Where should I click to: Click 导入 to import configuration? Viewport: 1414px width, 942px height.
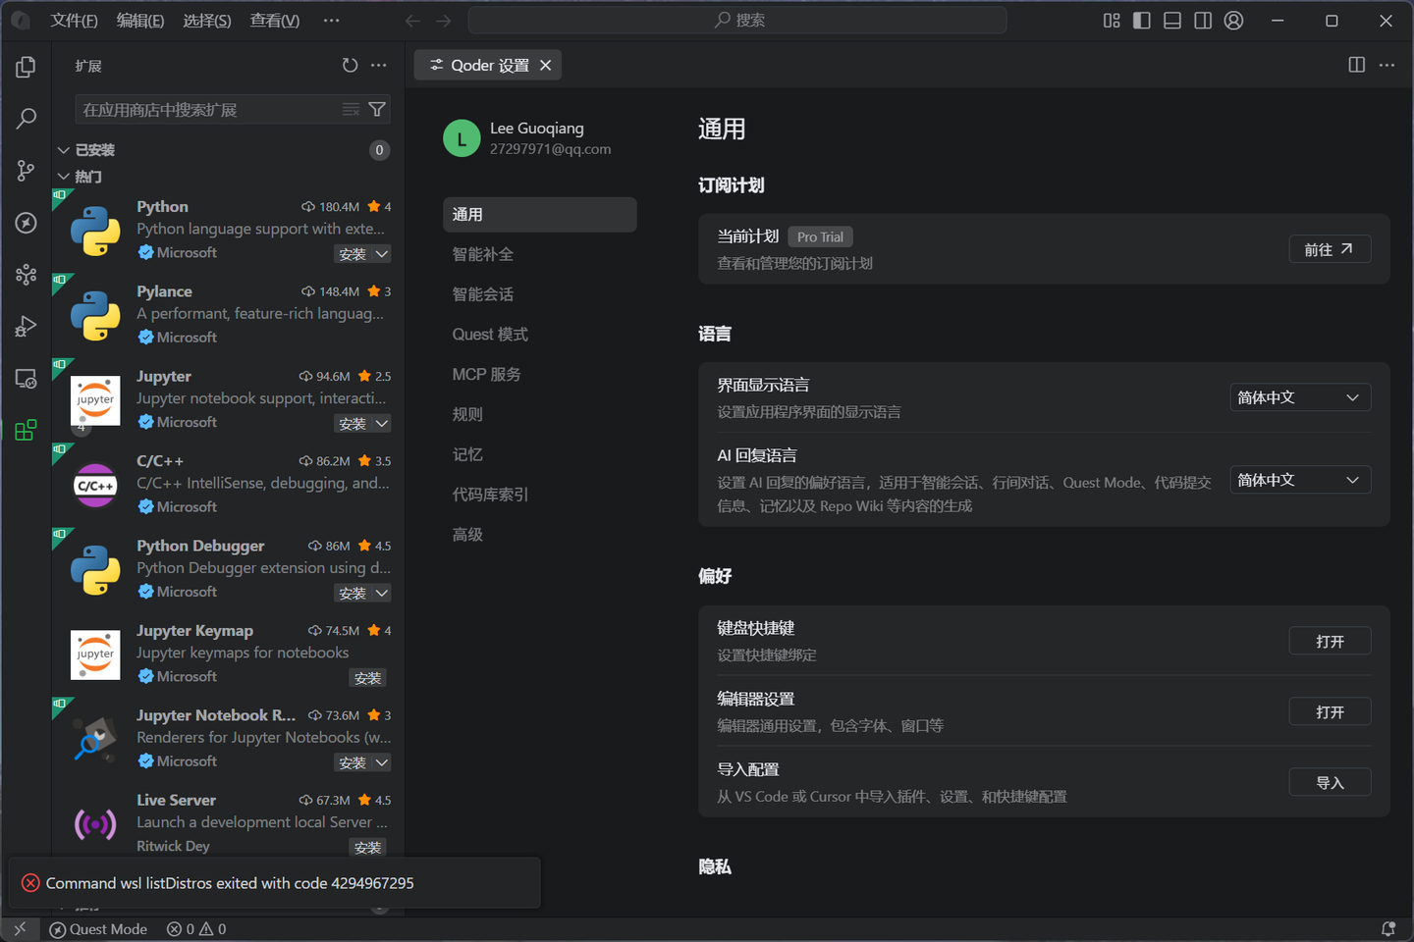click(1330, 781)
